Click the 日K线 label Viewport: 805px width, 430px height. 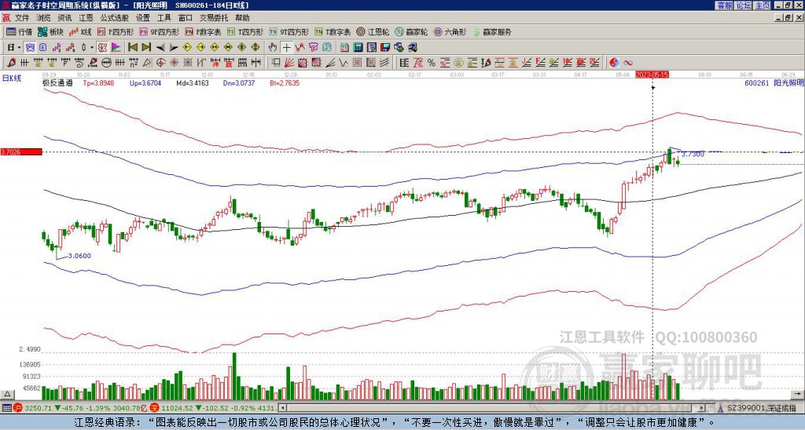pyautogui.click(x=12, y=78)
